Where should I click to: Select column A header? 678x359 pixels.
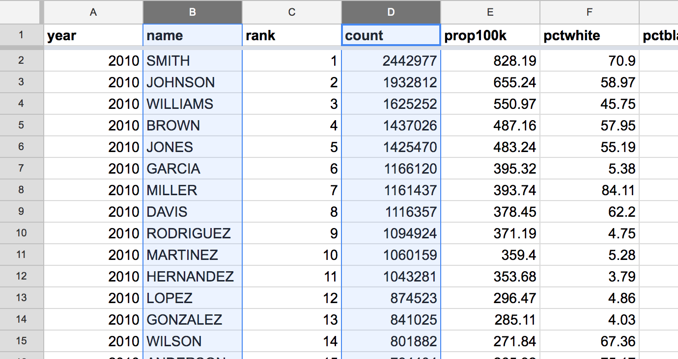point(93,12)
